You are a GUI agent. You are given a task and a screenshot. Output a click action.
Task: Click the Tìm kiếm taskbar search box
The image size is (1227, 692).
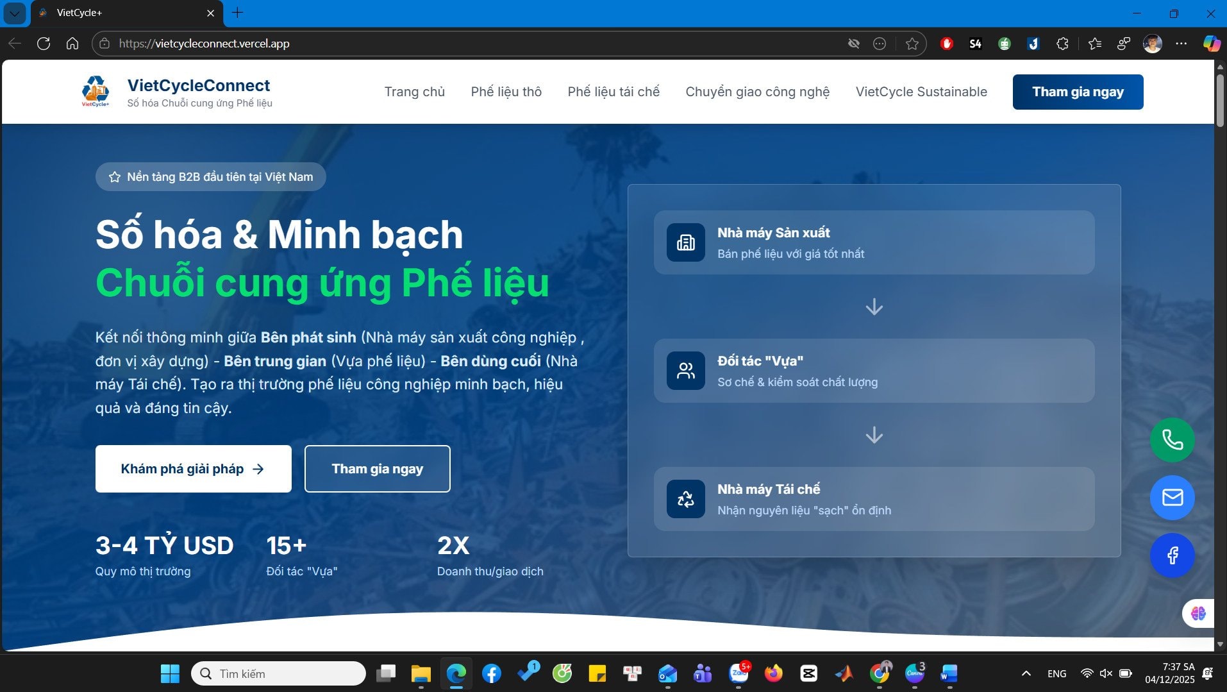pos(279,673)
